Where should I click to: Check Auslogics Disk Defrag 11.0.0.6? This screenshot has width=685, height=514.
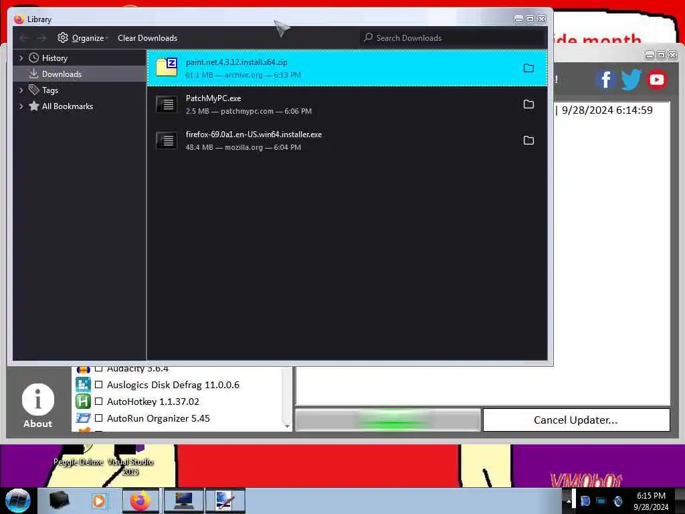[99, 385]
